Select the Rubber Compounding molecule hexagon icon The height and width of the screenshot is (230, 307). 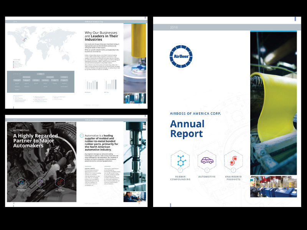(x=180, y=161)
